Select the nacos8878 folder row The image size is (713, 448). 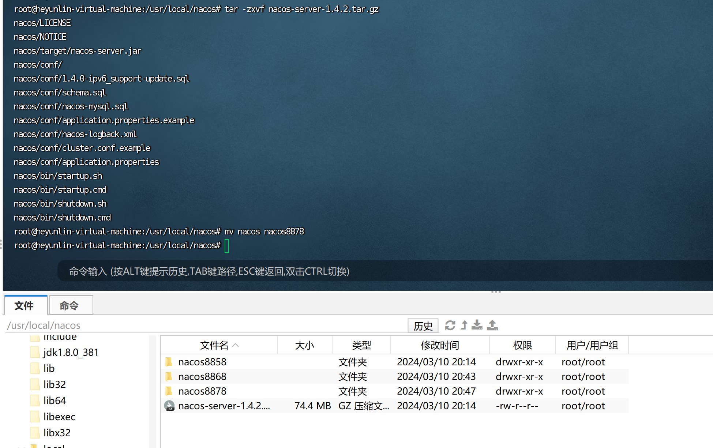395,391
